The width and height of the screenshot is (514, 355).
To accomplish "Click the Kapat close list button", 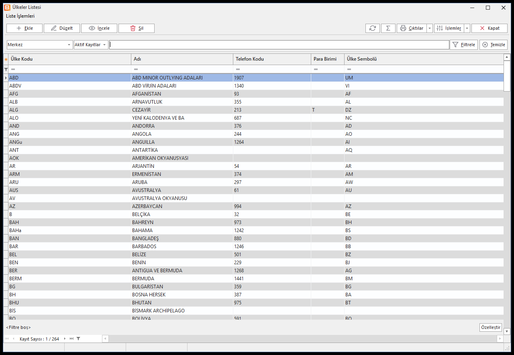I will (x=490, y=28).
